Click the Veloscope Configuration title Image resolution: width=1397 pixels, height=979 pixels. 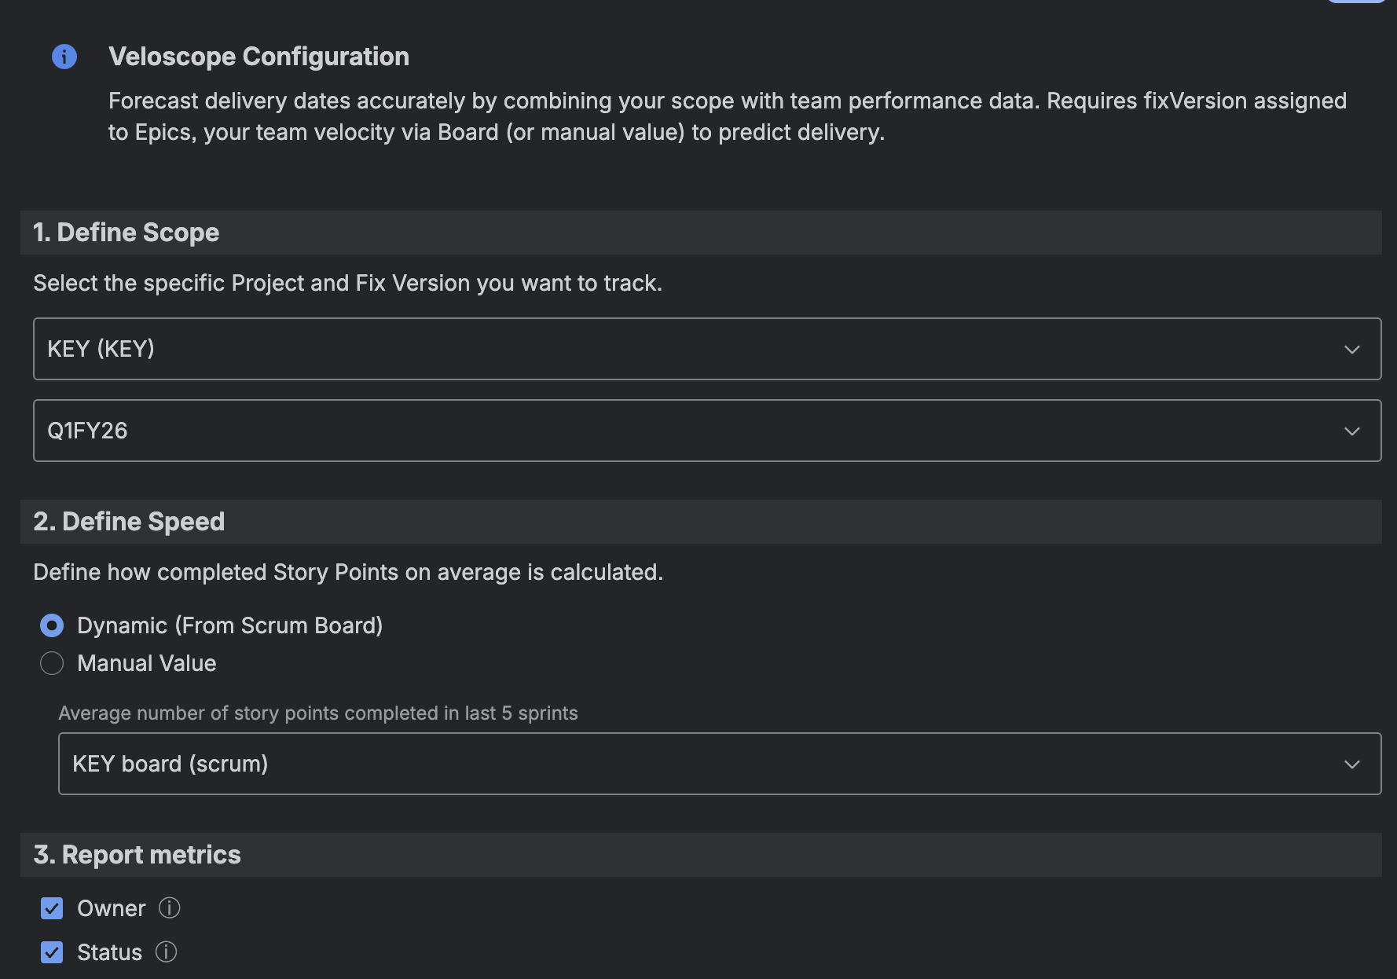click(x=258, y=57)
